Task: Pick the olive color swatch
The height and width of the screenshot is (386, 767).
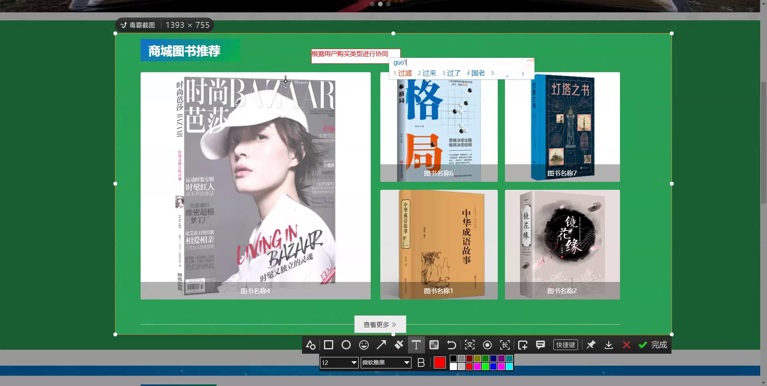Action: 477,358
